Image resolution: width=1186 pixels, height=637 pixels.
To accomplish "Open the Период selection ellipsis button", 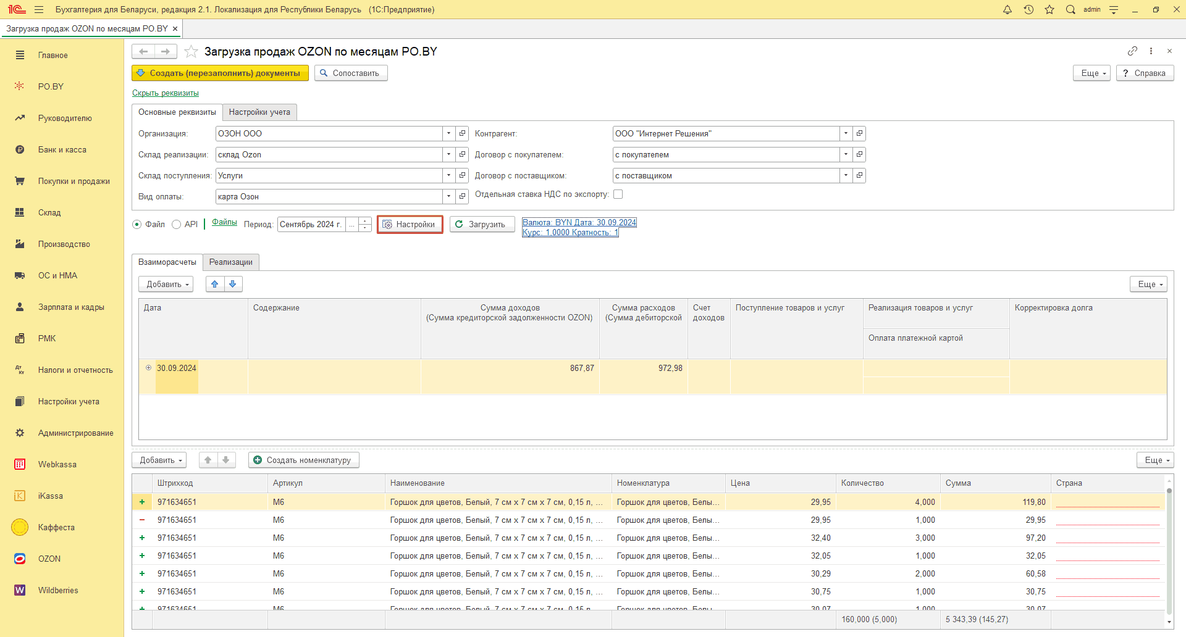I will coord(352,224).
